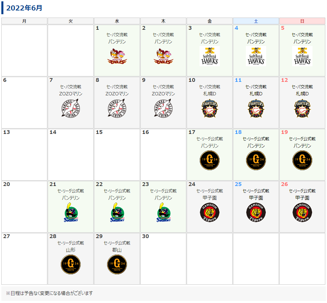
Task: Click the blue 土 Saturday column header
Action: click(x=256, y=21)
